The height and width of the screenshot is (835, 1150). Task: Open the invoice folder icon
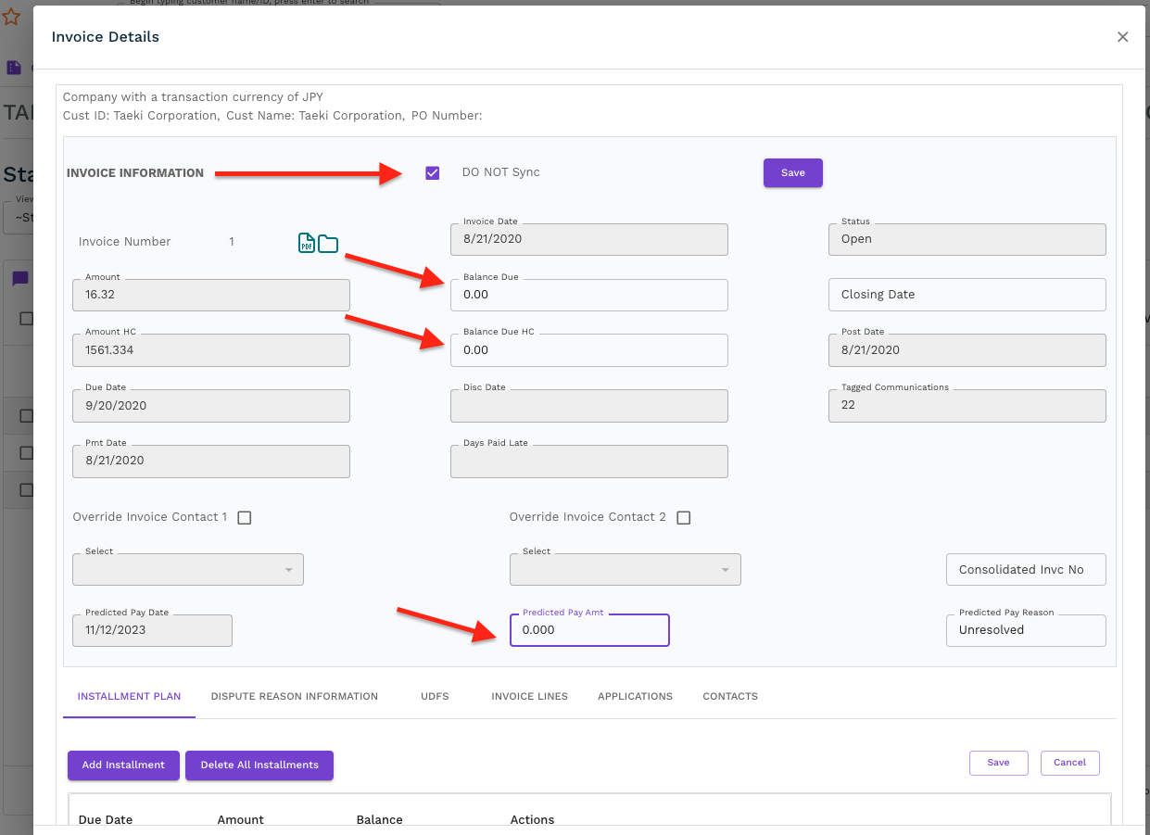(328, 244)
